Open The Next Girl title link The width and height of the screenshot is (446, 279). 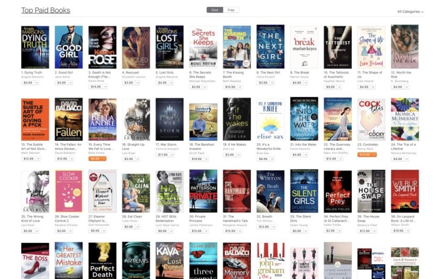[x=268, y=72]
